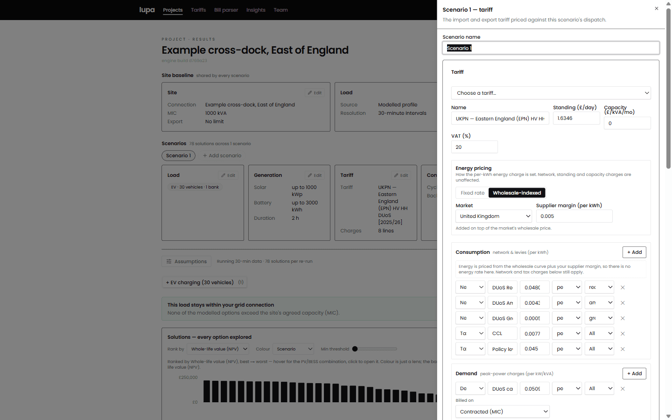Delete the Policy levy charge row
The width and height of the screenshot is (672, 420).
pyautogui.click(x=623, y=349)
